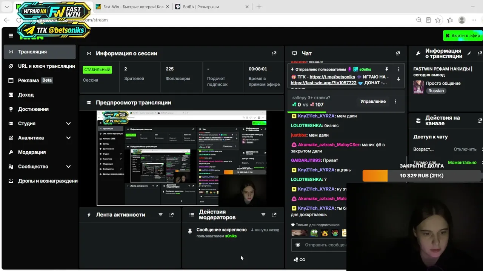Unpin the pinned chat message
Viewport: 483px width, 271px height.
click(x=386, y=69)
